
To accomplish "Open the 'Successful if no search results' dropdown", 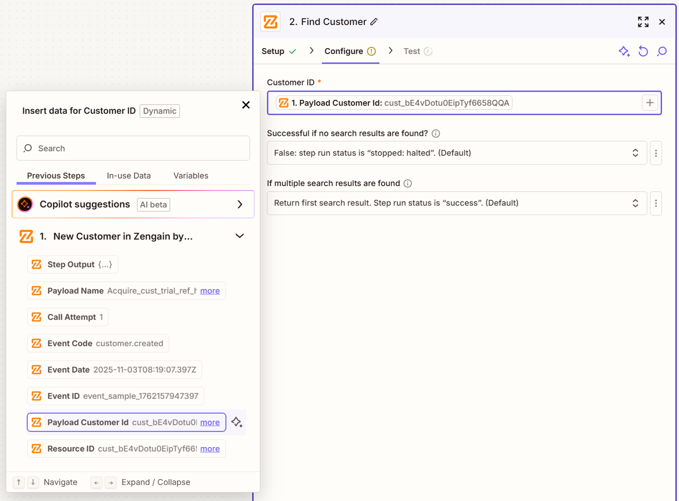I will click(x=456, y=153).
